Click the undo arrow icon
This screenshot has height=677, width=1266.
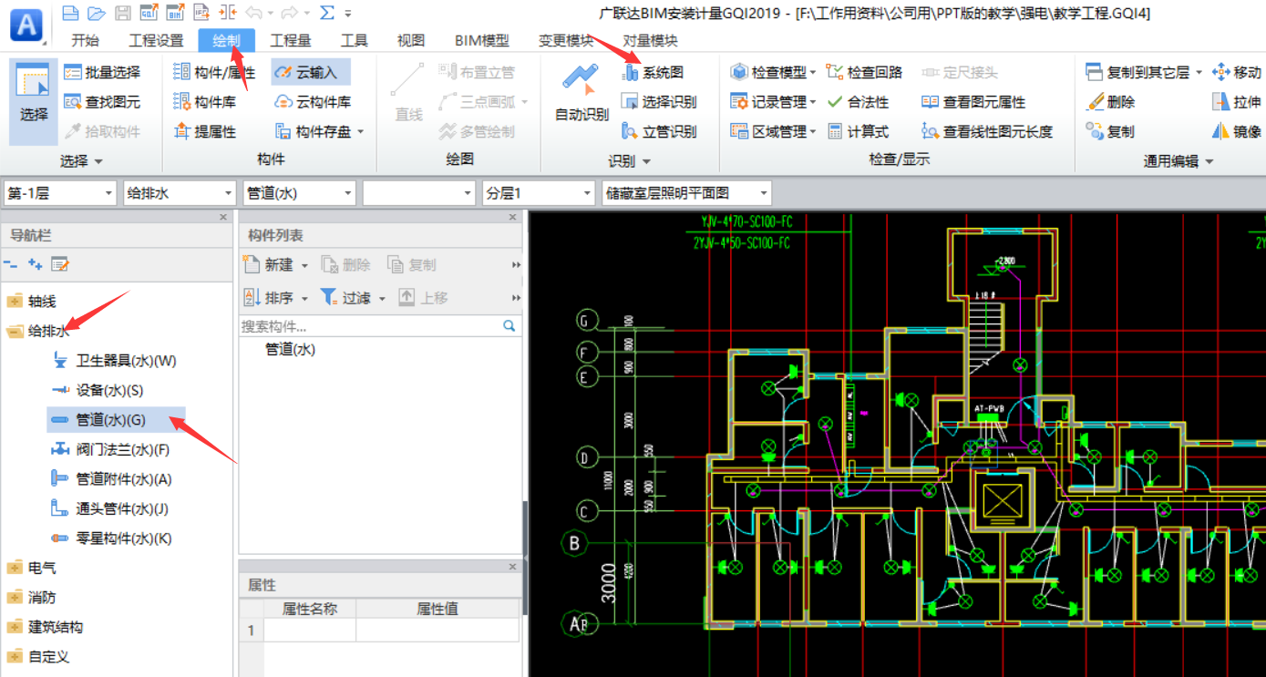254,13
